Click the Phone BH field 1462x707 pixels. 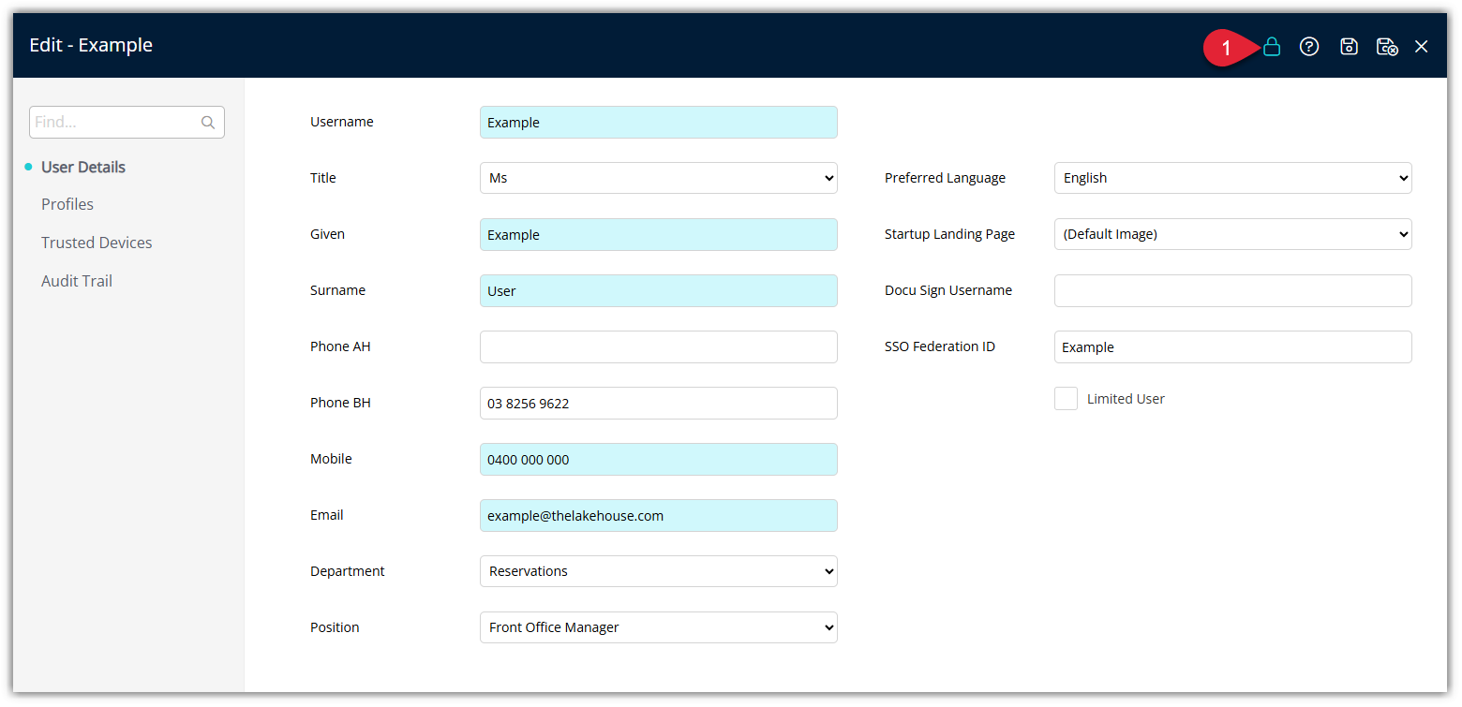click(659, 403)
